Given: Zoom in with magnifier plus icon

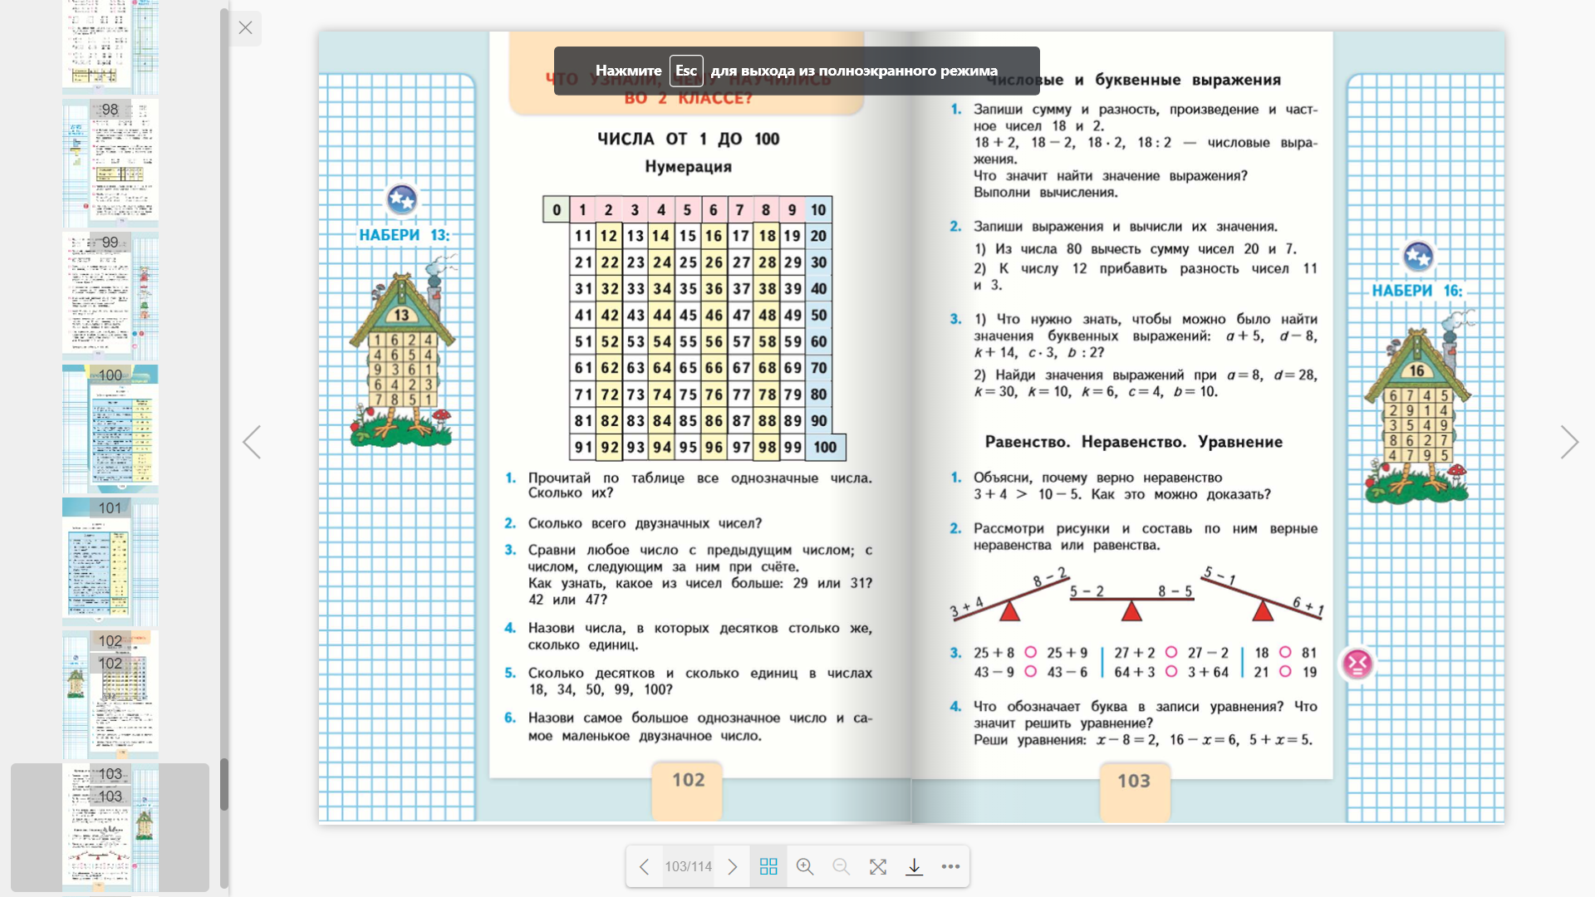Looking at the screenshot, I should point(805,866).
